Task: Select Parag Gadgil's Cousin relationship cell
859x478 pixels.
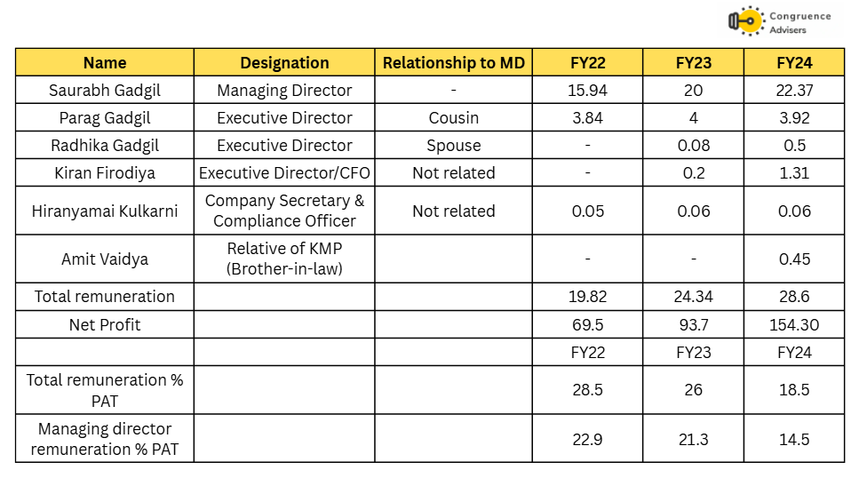Action: coord(454,118)
